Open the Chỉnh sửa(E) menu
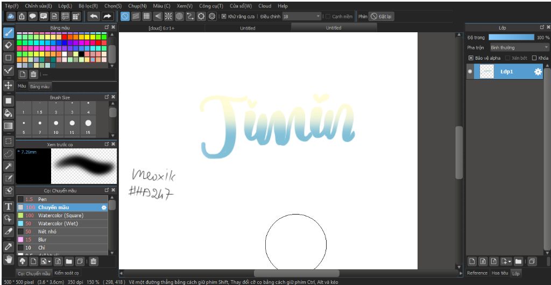This screenshot has width=551, height=285. (x=38, y=6)
